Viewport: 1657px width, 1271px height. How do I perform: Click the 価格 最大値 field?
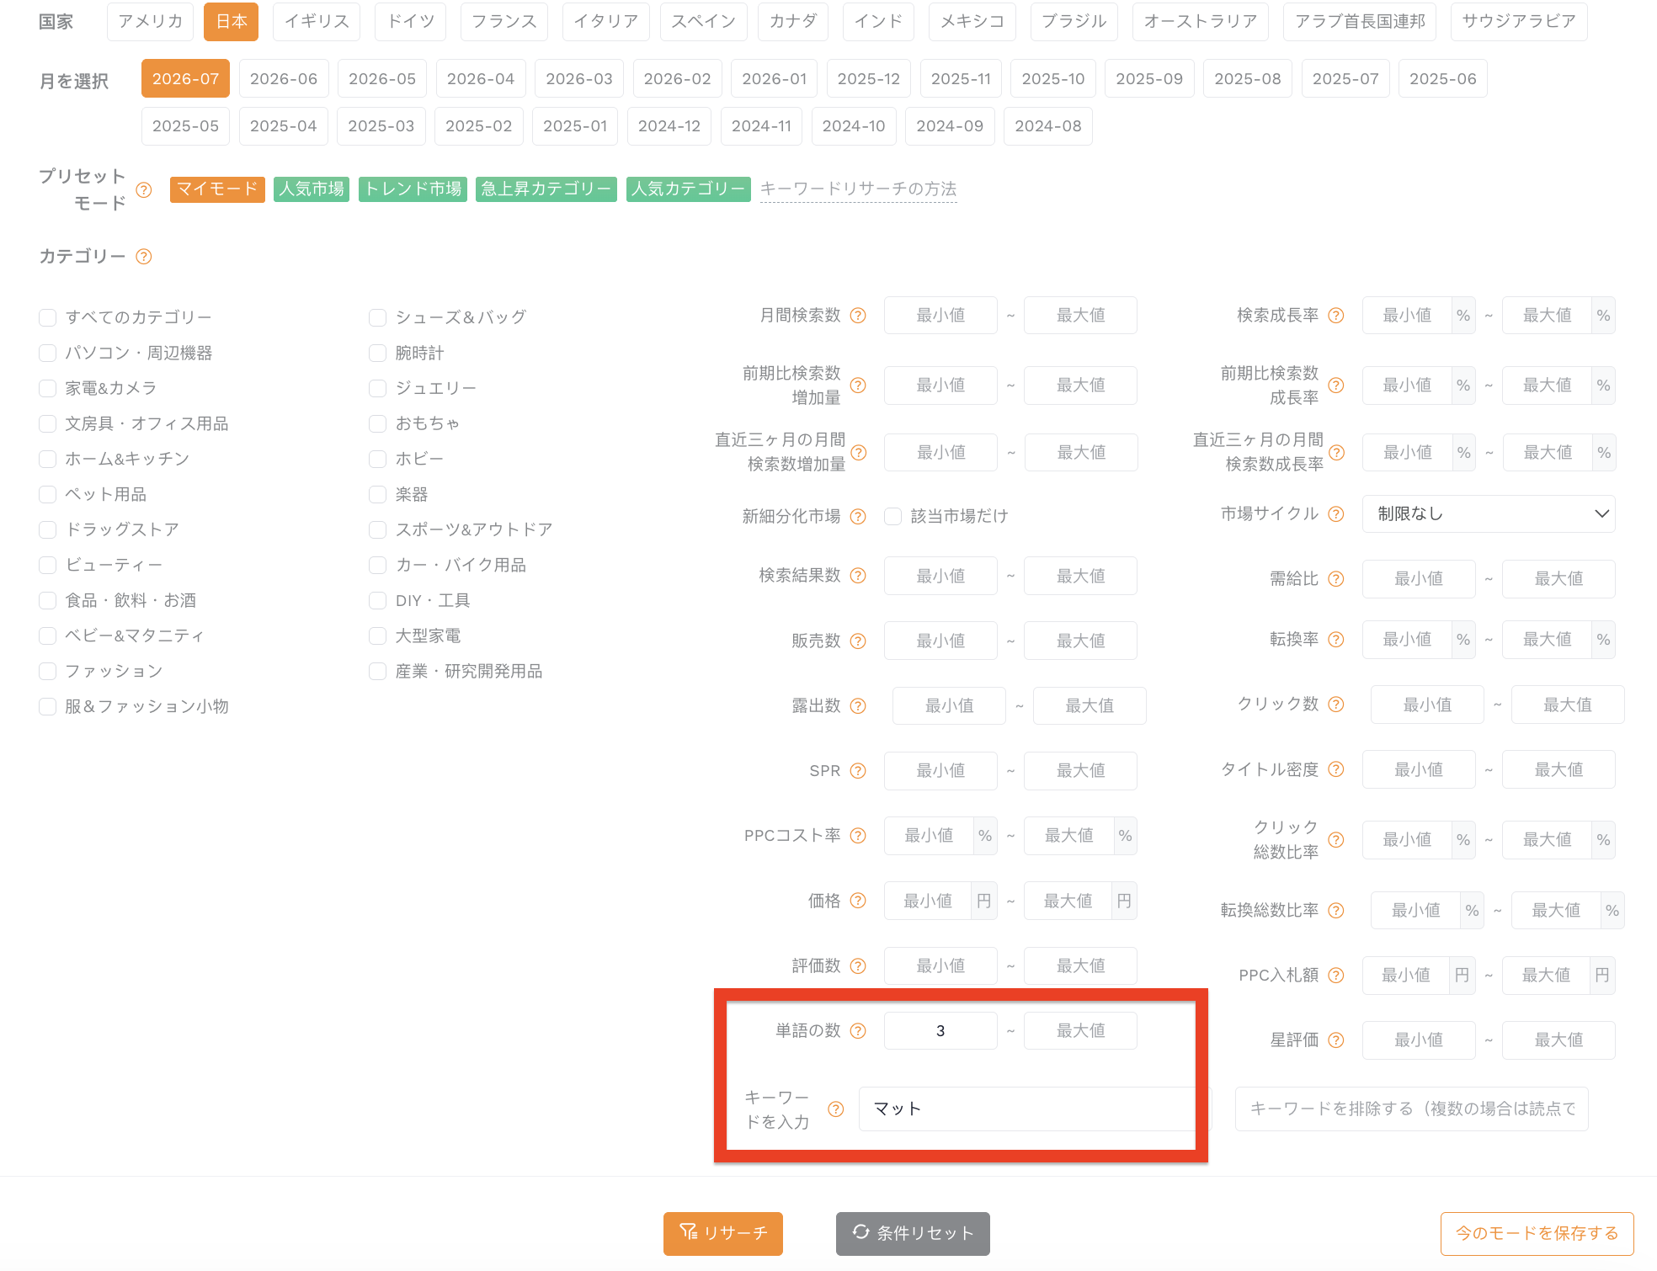point(1068,901)
